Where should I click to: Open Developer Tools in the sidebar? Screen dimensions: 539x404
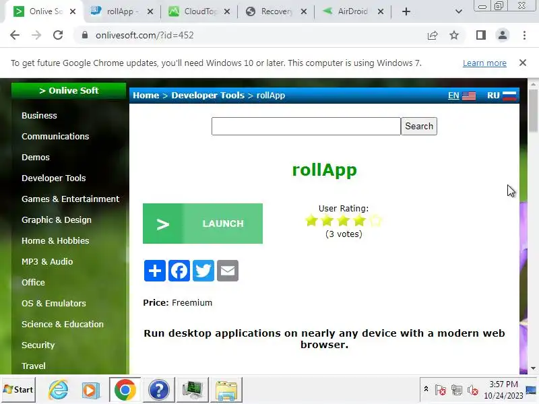tap(54, 178)
